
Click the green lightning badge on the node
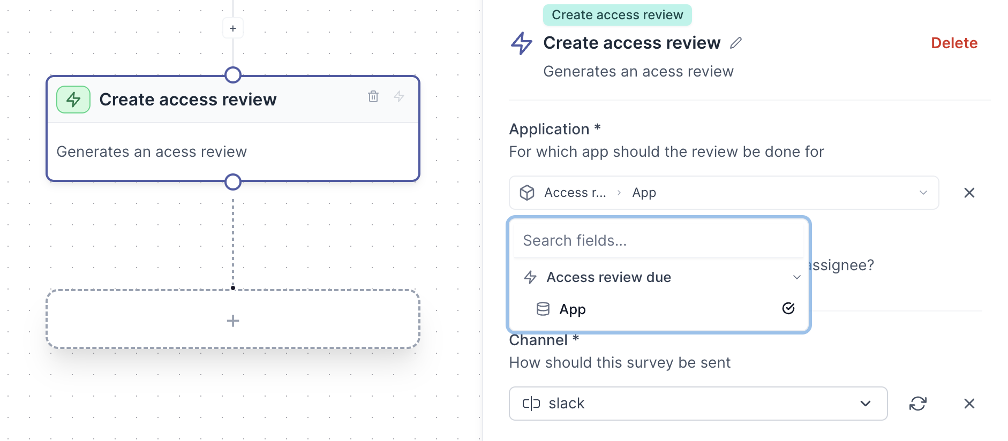point(73,100)
